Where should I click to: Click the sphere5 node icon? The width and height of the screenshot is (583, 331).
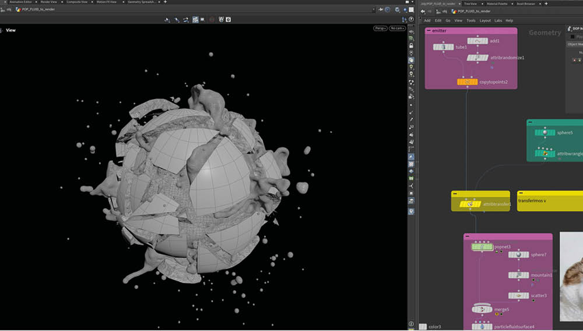pos(545,132)
